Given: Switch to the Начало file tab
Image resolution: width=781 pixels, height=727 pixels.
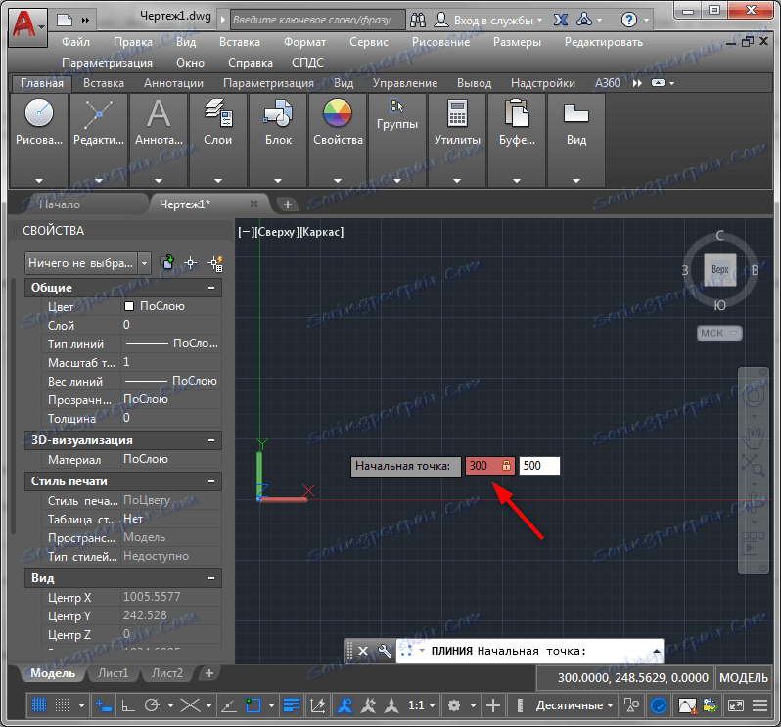Looking at the screenshot, I should 60,204.
